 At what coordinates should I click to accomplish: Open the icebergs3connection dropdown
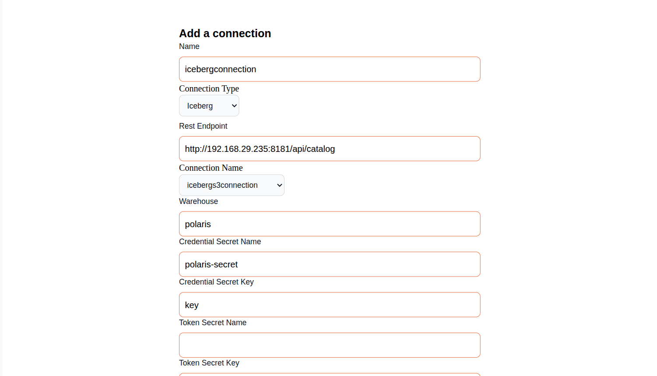[232, 185]
